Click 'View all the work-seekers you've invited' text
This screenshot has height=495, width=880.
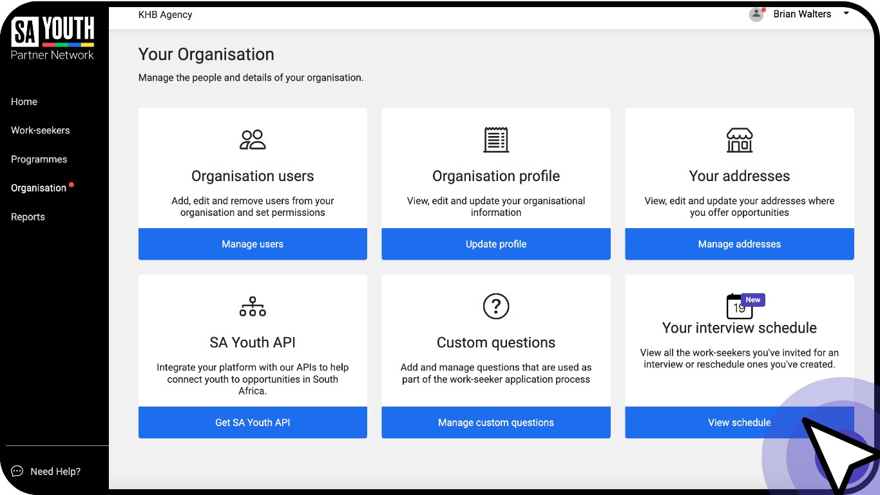pyautogui.click(x=740, y=358)
